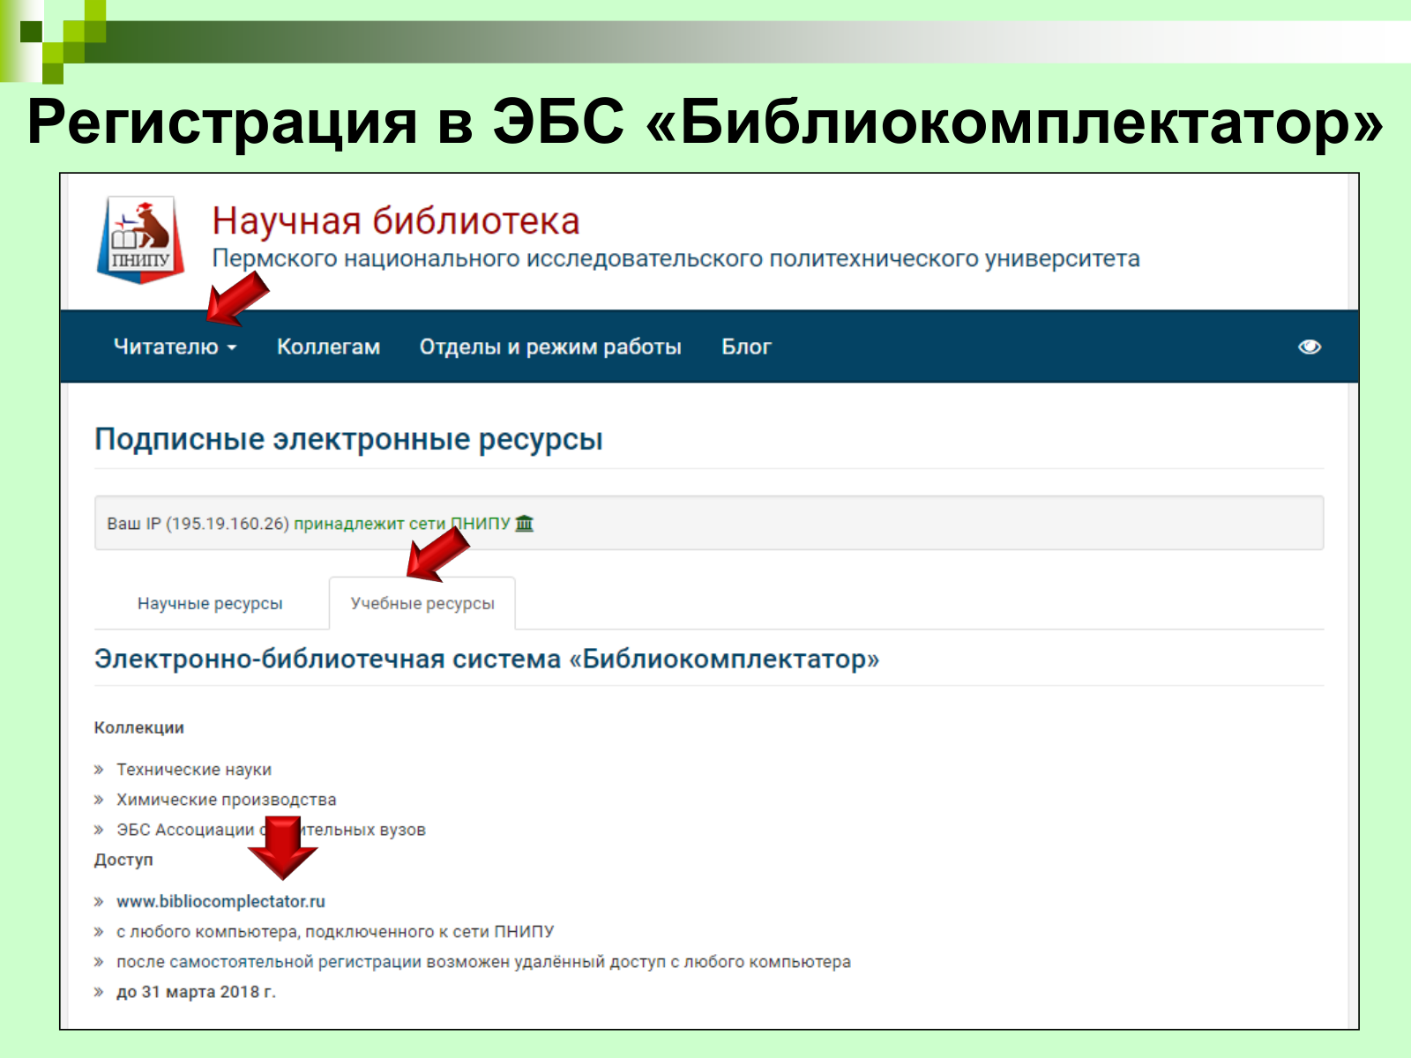Open the Блог menu item

click(746, 346)
